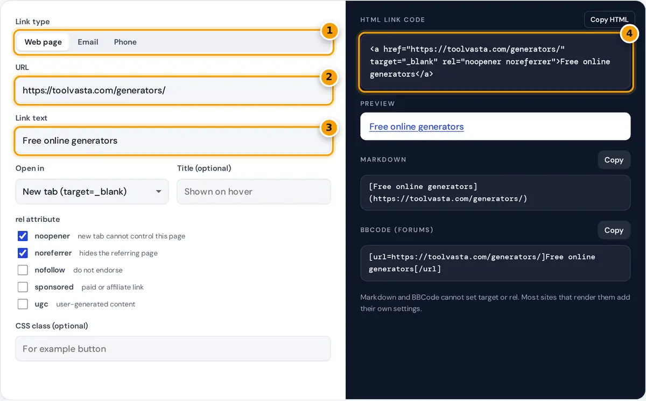Image resolution: width=646 pixels, height=401 pixels.
Task: Enable the sponsored checkbox
Action: point(23,287)
